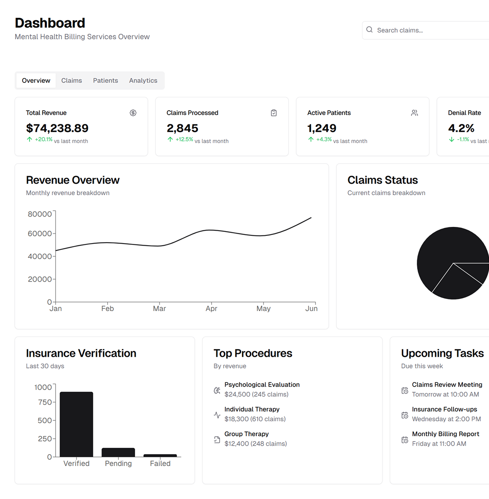Click calendar icon next to Monthly Billing Report
The image size is (489, 499).
pyautogui.click(x=405, y=440)
